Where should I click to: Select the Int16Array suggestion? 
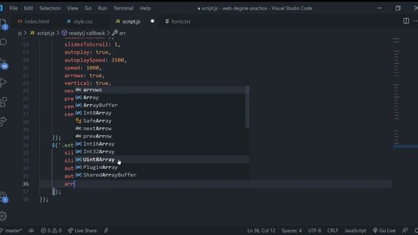162,144
